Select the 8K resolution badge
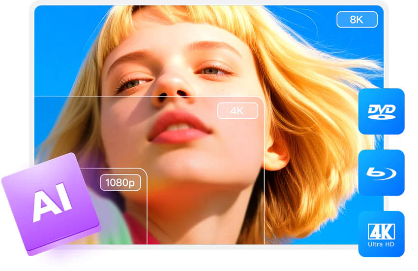 [357, 20]
